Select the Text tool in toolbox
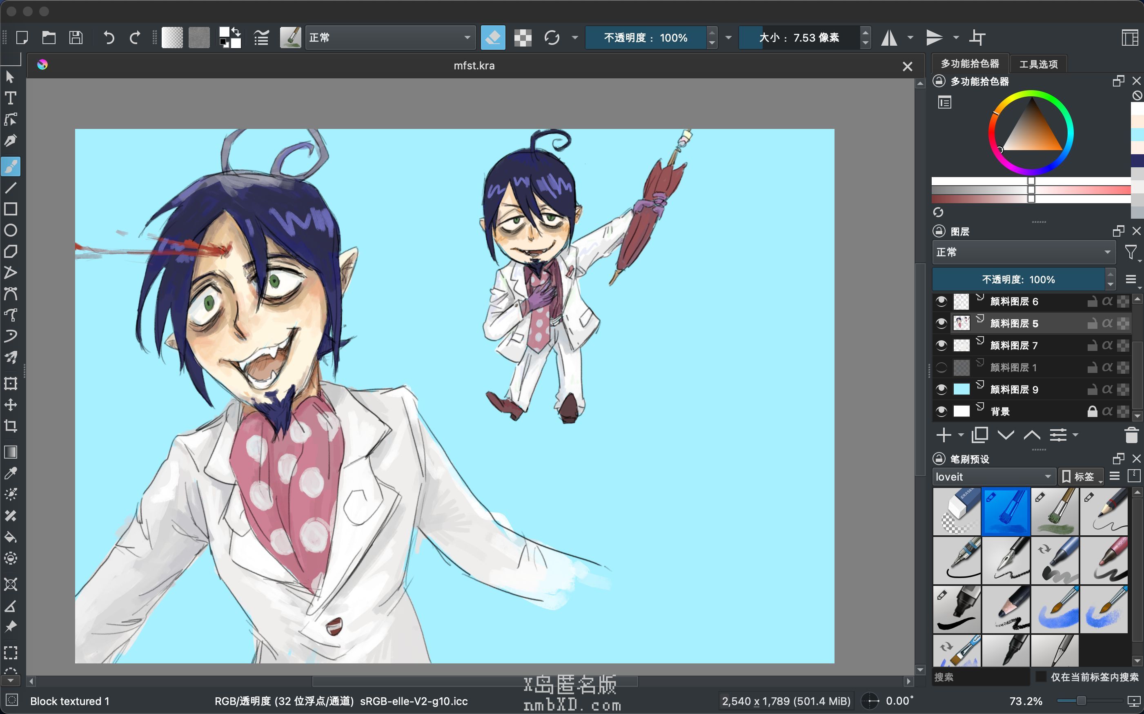Image resolution: width=1144 pixels, height=714 pixels. [x=10, y=98]
